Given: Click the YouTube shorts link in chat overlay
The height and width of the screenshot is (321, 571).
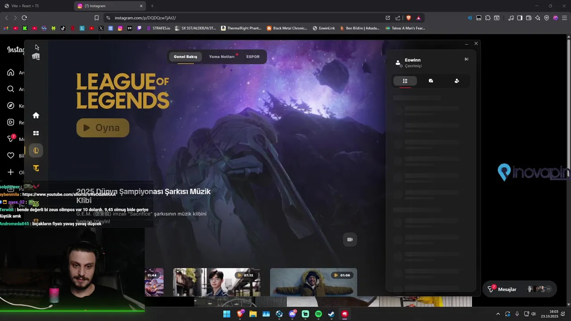Looking at the screenshot, I should [69, 194].
